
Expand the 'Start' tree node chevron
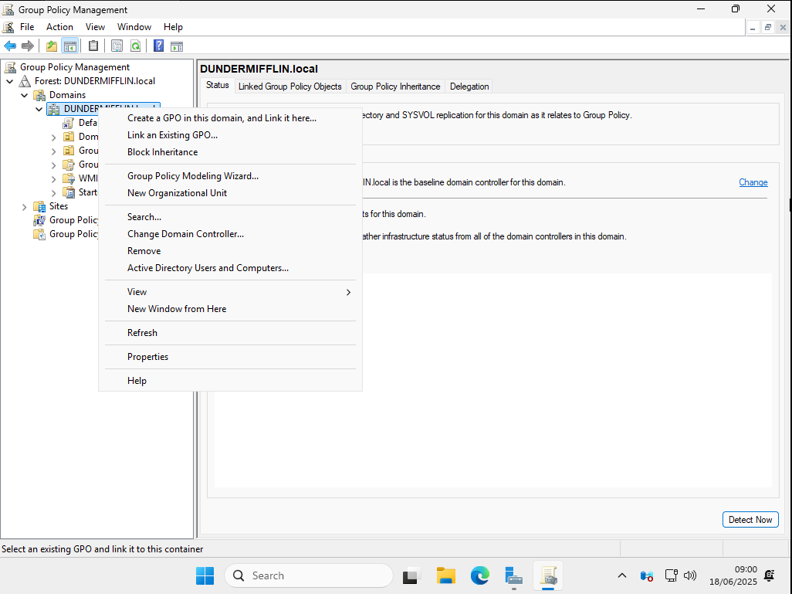pos(54,192)
